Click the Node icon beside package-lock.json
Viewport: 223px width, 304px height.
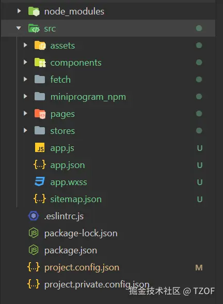[34, 233]
